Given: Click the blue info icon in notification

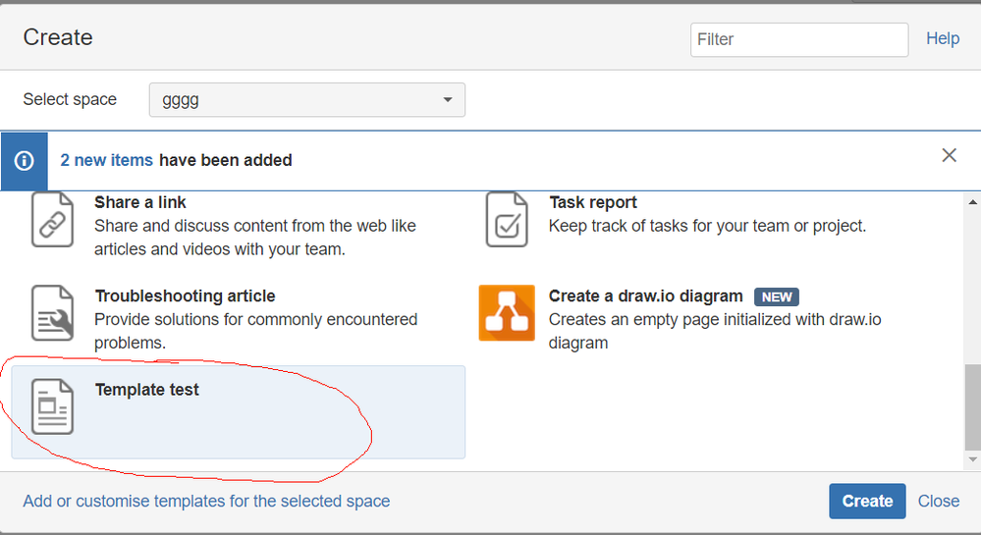Looking at the screenshot, I should (x=25, y=161).
